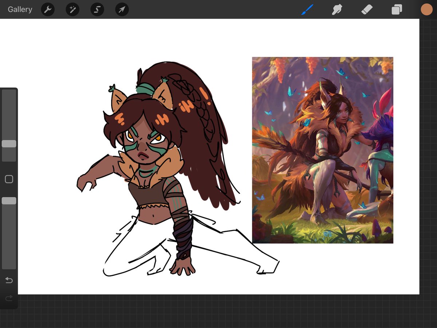
Task: Adjust the brush size slider
Action: (x=9, y=144)
